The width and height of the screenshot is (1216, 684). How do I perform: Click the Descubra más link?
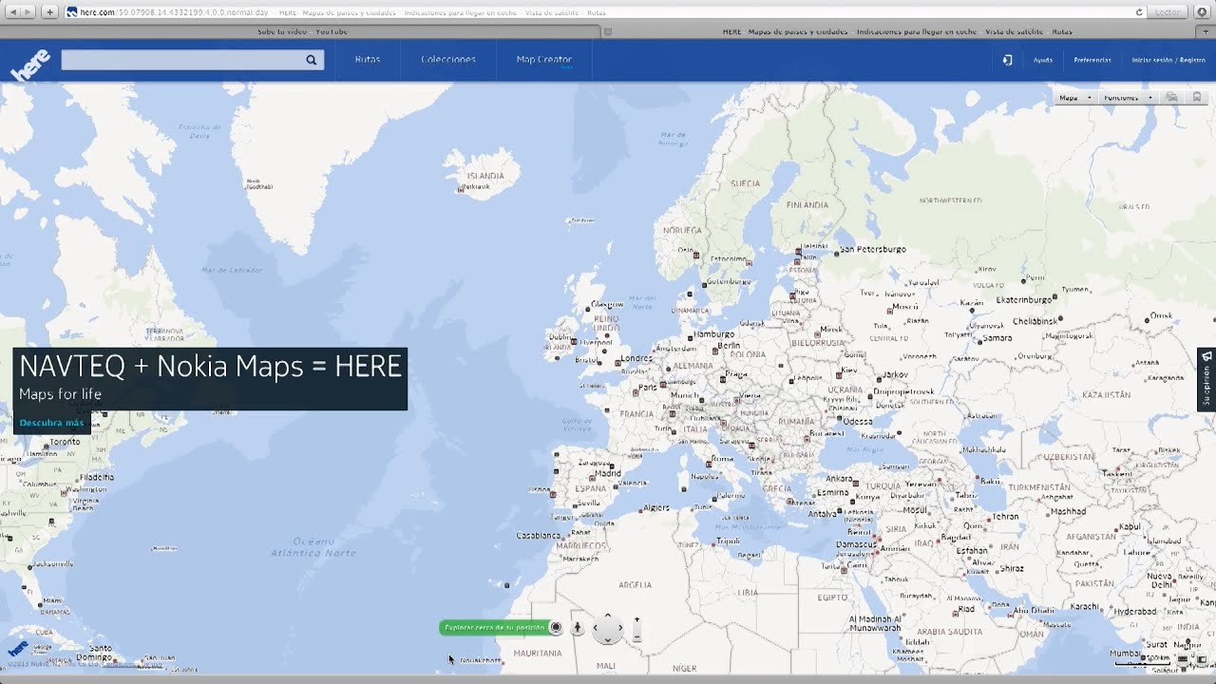[x=51, y=423]
